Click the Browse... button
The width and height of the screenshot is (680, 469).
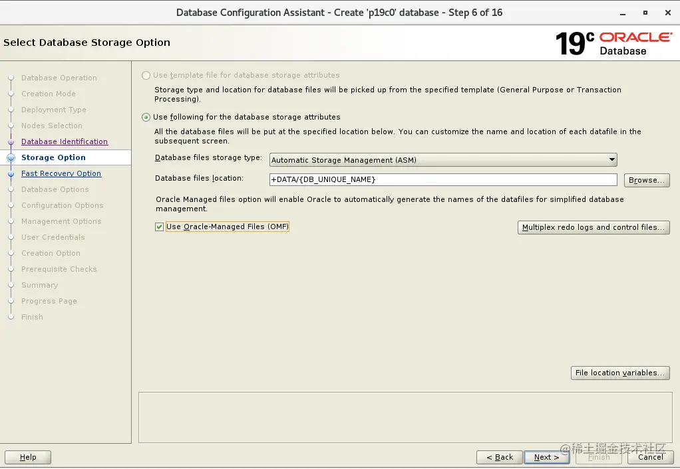point(647,180)
